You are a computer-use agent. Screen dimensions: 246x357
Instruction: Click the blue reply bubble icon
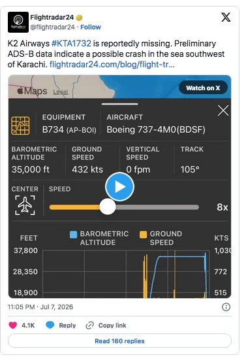coord(50,325)
